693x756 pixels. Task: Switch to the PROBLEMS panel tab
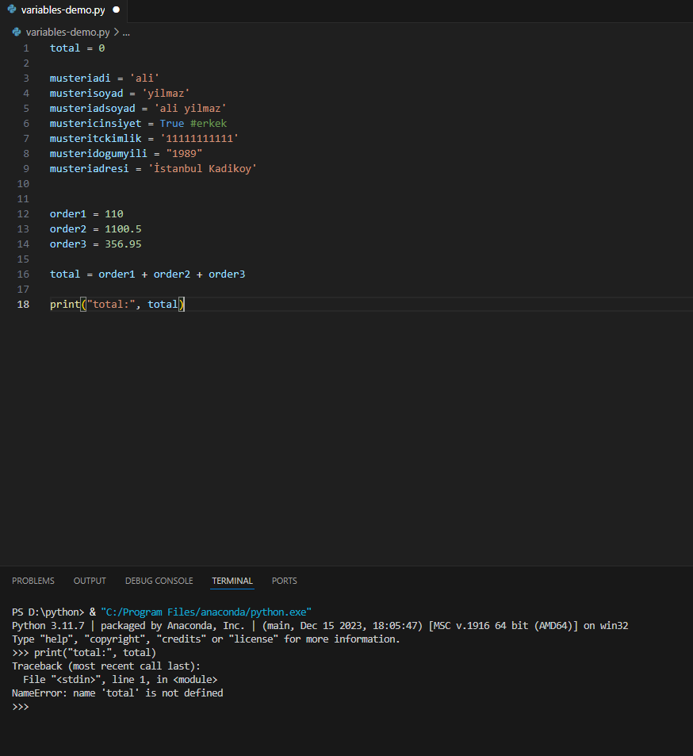pos(33,581)
